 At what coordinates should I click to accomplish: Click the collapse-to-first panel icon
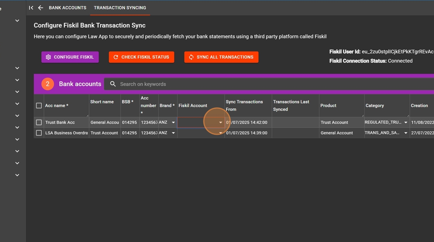point(31,8)
